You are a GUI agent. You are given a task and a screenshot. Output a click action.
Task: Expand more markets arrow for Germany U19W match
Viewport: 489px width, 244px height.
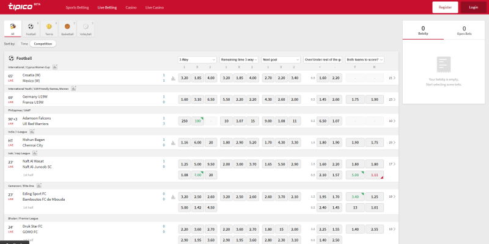tap(392, 99)
